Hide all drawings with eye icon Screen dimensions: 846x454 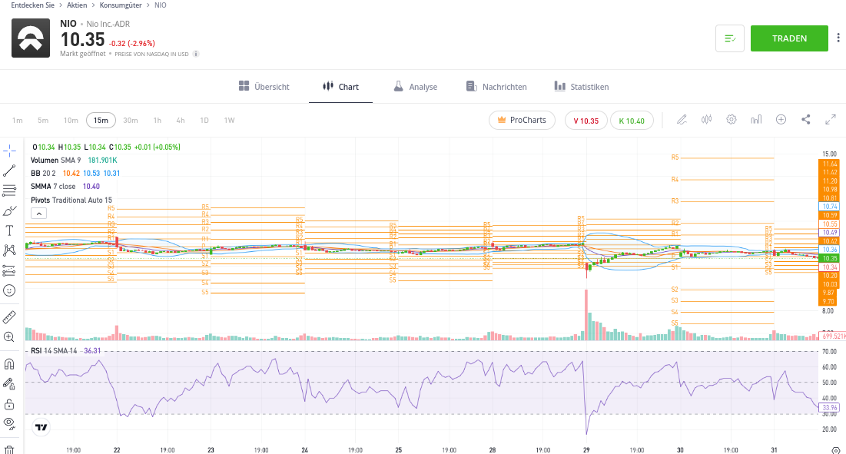tap(9, 423)
